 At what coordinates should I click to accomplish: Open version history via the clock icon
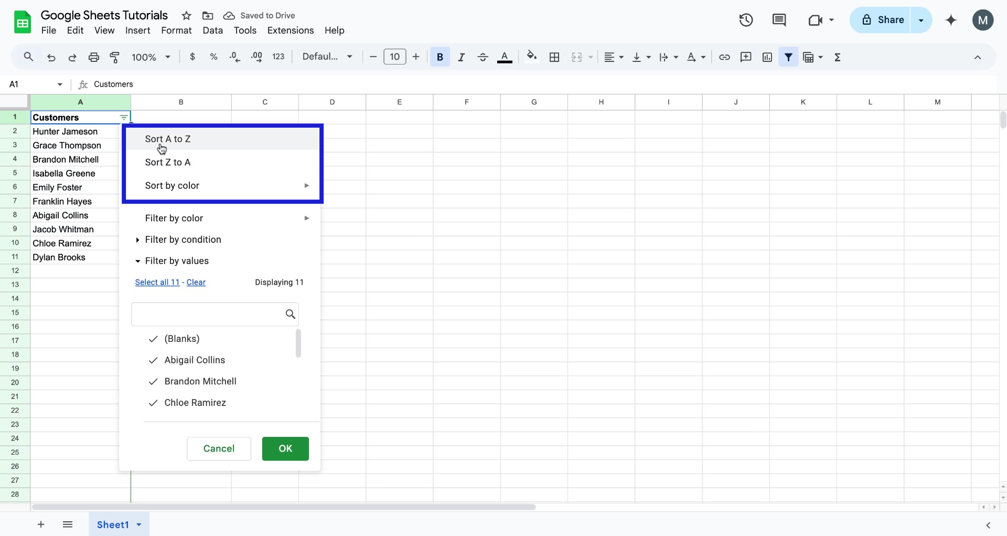click(745, 20)
